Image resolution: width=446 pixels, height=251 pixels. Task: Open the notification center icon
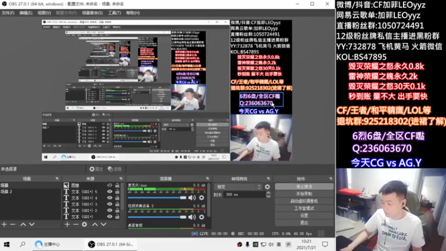point(325,244)
